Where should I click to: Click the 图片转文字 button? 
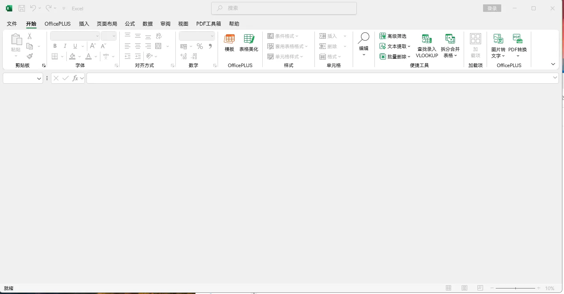point(498,46)
